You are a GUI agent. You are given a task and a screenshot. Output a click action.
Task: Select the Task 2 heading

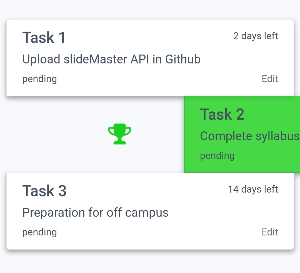click(x=222, y=114)
